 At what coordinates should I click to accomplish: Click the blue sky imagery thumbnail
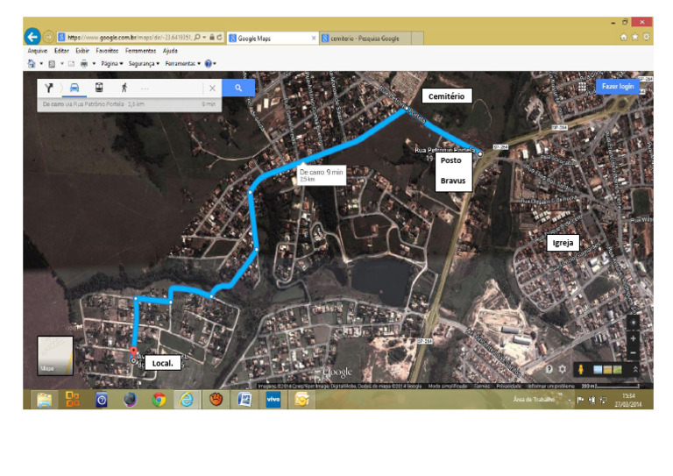pos(598,370)
